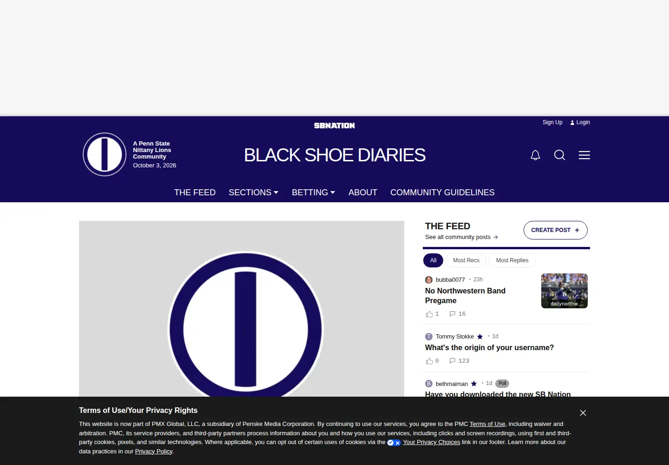Expand the Sections dropdown
669x465 pixels.
(254, 193)
